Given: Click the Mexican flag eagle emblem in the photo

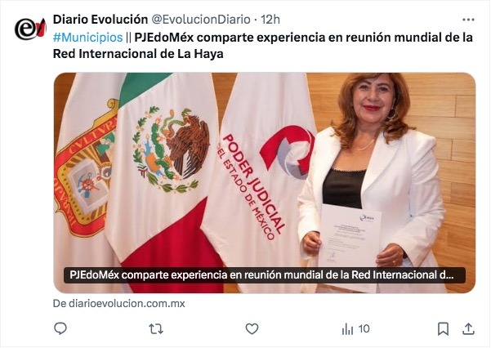Looking at the screenshot, I should pos(171,149).
